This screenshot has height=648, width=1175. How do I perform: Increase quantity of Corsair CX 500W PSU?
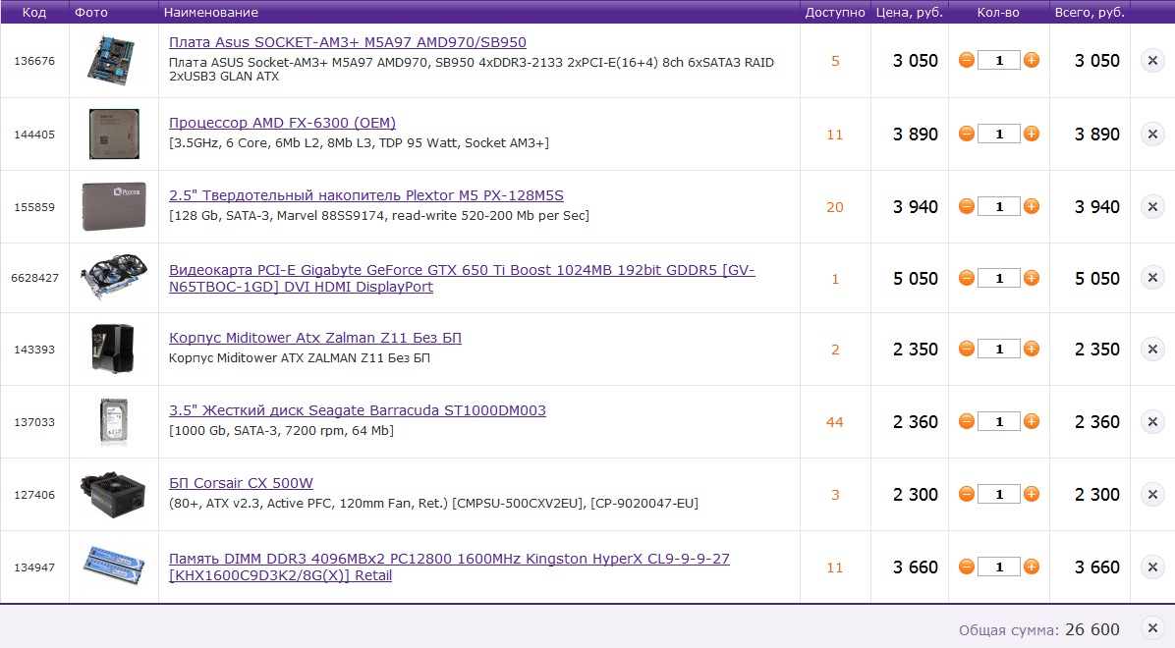(1032, 495)
